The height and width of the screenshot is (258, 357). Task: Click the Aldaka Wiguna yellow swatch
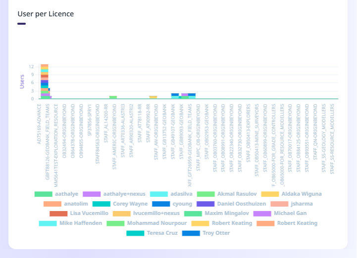(x=270, y=194)
